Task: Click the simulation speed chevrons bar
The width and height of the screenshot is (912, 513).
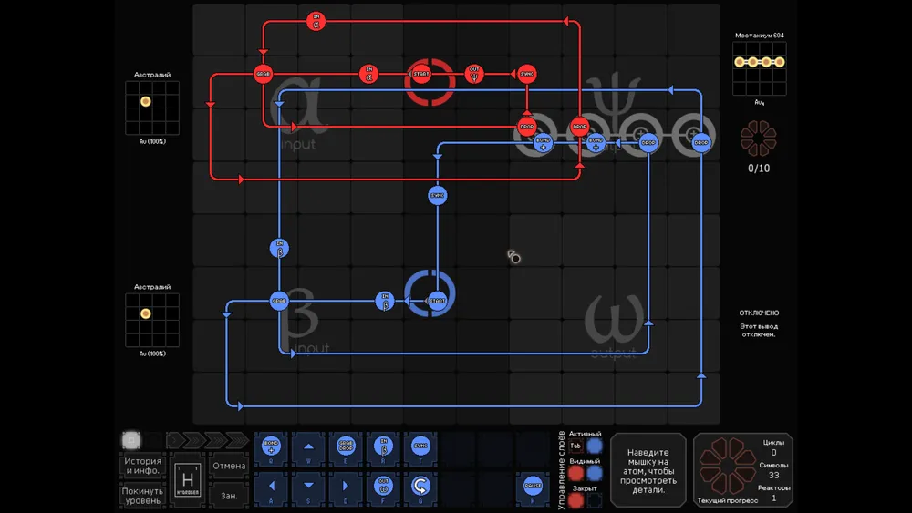Action: coord(206,440)
